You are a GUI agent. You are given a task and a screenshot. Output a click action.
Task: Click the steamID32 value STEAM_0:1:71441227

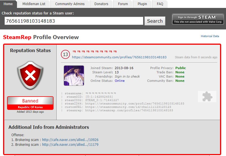(102, 100)
